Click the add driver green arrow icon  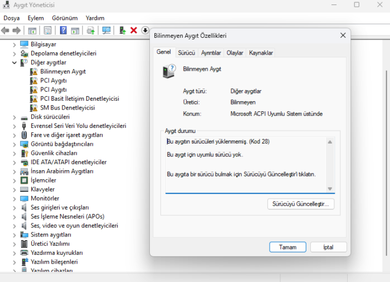[123, 30]
